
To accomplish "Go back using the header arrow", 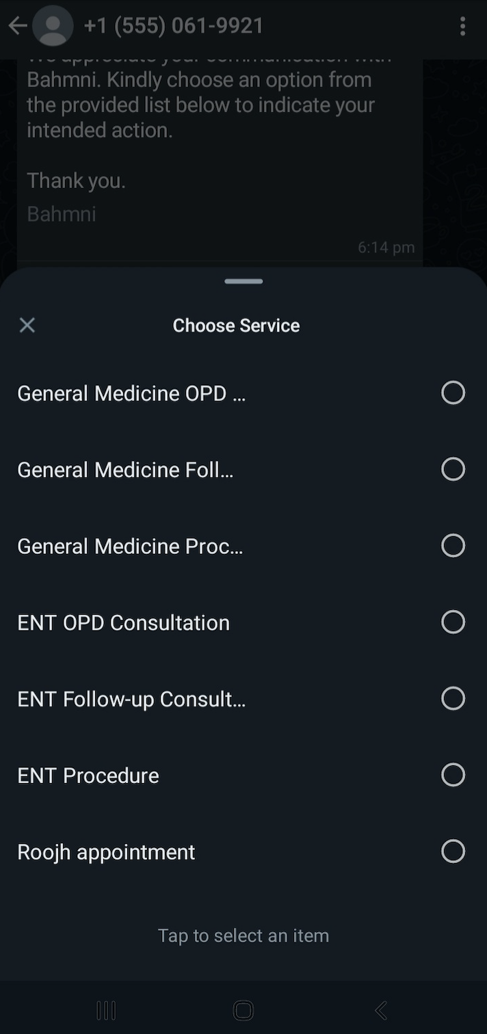I will [18, 26].
